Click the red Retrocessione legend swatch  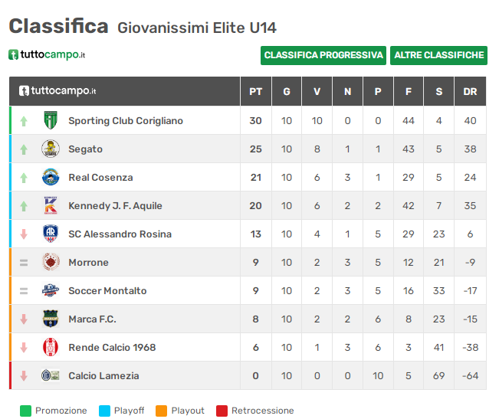click(222, 411)
